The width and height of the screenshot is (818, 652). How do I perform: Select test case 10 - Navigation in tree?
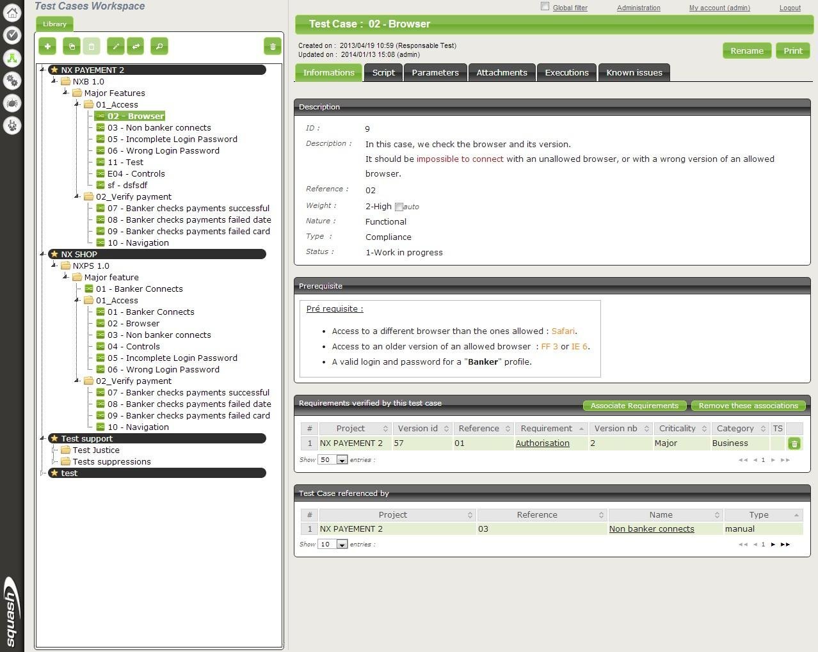coord(138,243)
